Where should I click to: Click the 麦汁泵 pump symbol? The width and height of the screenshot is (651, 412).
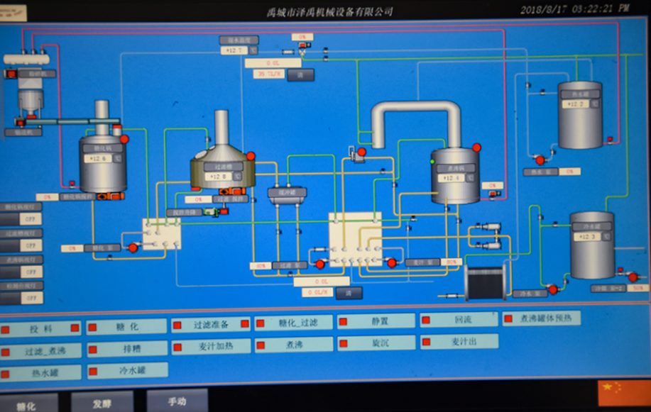tap(391, 262)
